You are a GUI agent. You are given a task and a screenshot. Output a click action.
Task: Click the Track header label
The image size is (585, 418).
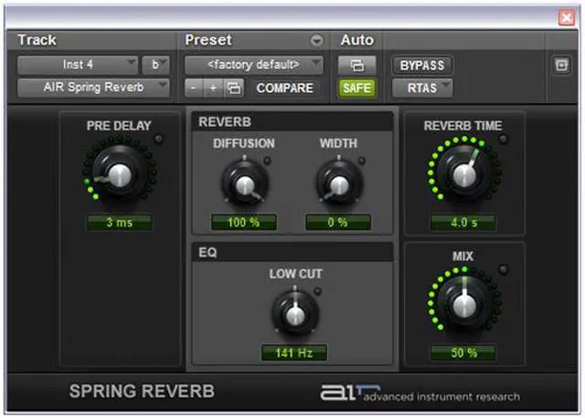(37, 40)
